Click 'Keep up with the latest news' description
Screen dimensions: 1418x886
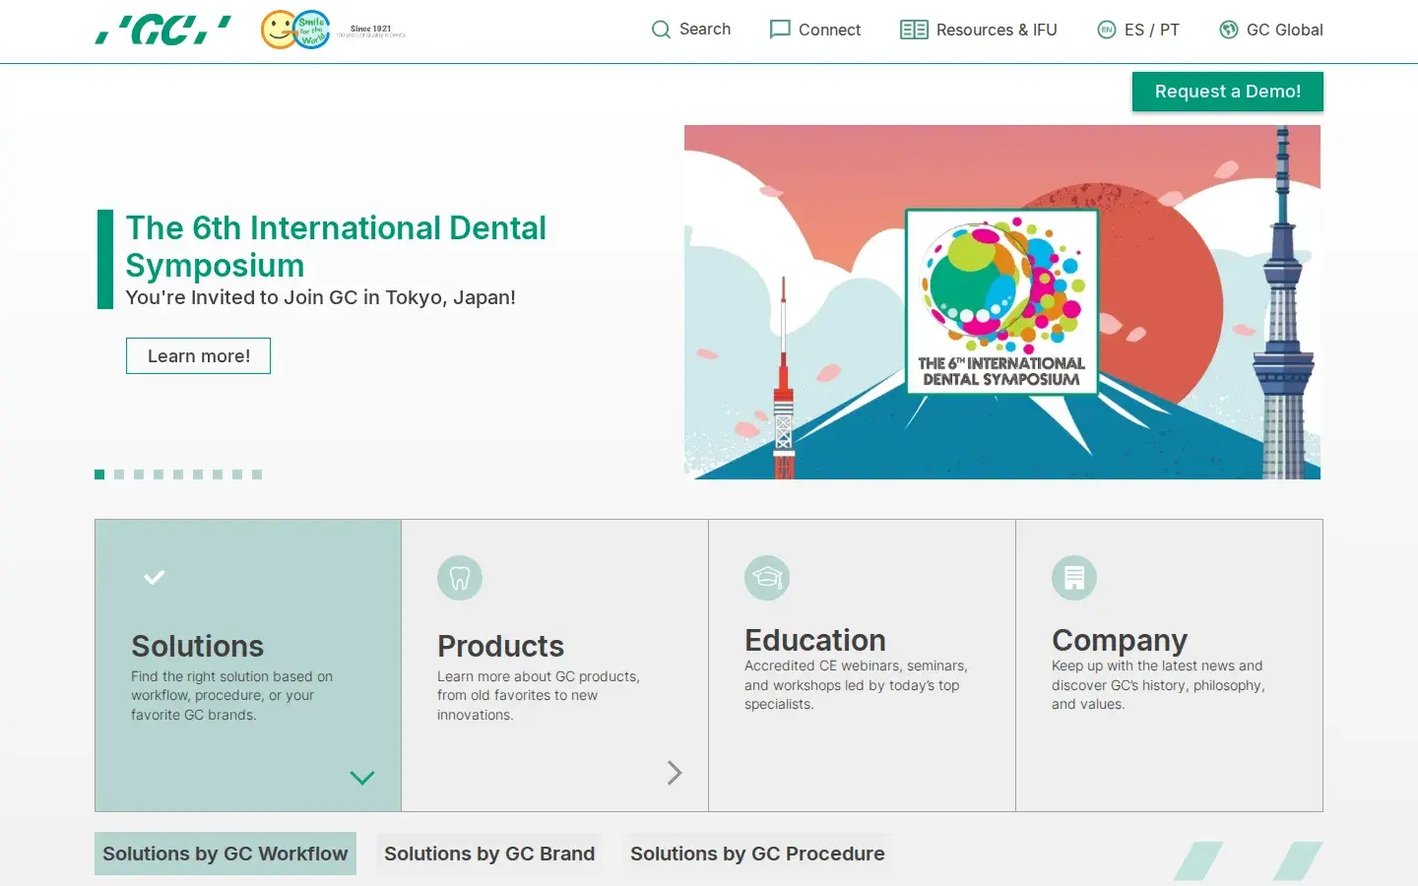(1158, 685)
